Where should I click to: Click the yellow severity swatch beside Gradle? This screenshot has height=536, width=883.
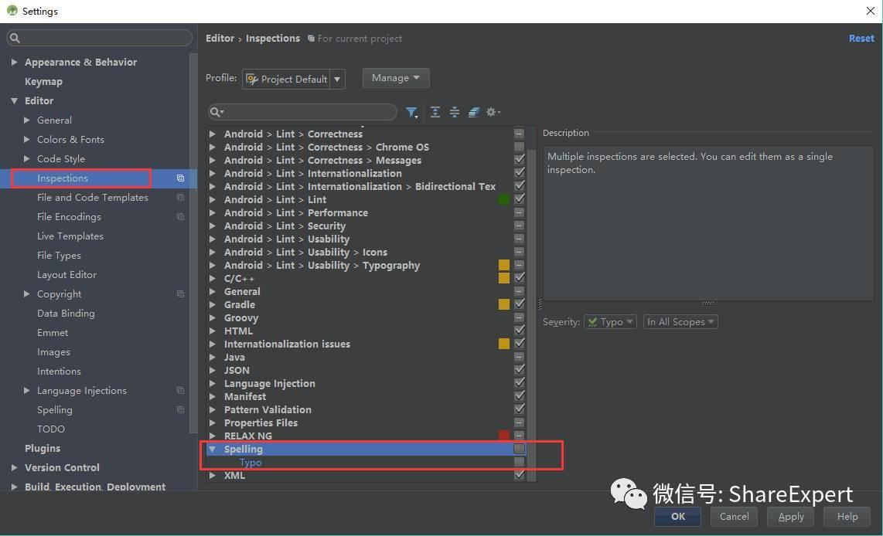[x=504, y=305]
